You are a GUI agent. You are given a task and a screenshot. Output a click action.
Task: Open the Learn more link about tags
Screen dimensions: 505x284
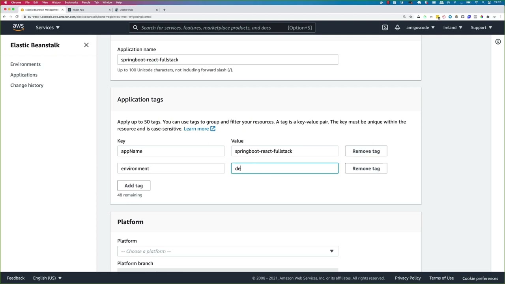pos(196,129)
